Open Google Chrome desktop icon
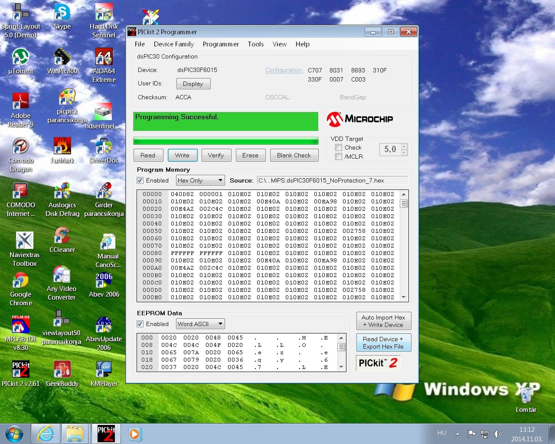 [x=20, y=288]
